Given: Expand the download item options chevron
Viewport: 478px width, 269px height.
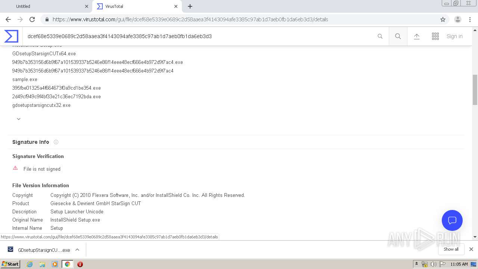Looking at the screenshot, I should click(77, 250).
